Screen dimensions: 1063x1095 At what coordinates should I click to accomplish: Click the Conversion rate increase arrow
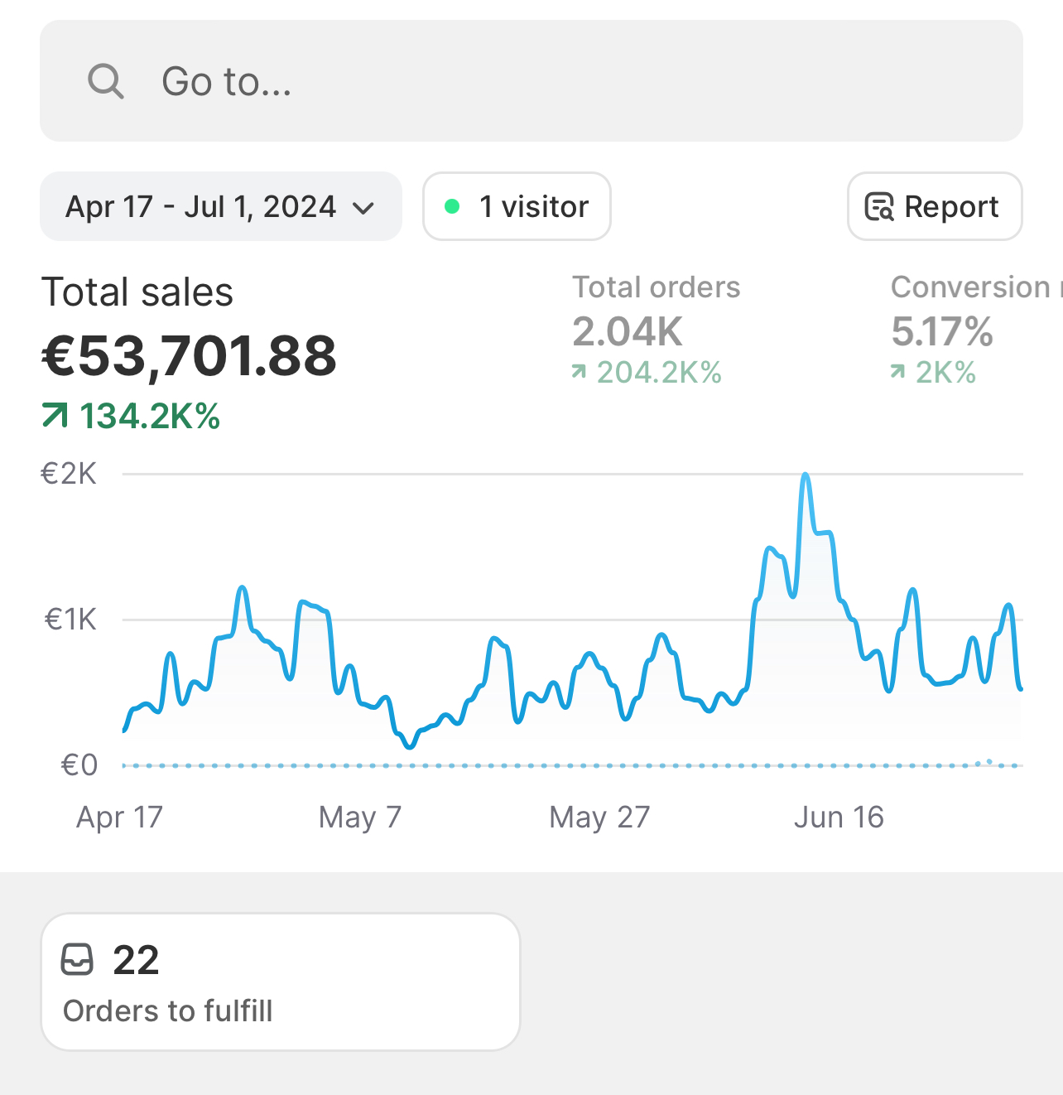coord(897,373)
